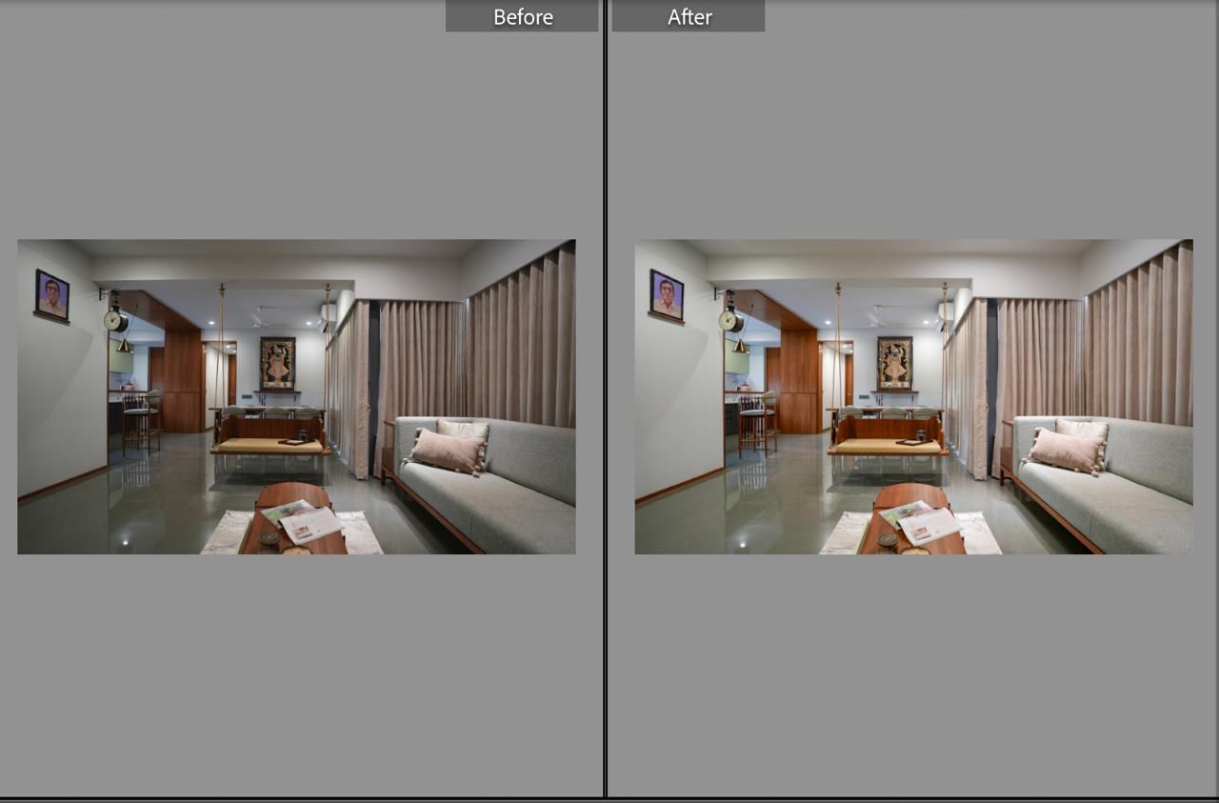Click the pink cushion in Before photo

point(447,451)
